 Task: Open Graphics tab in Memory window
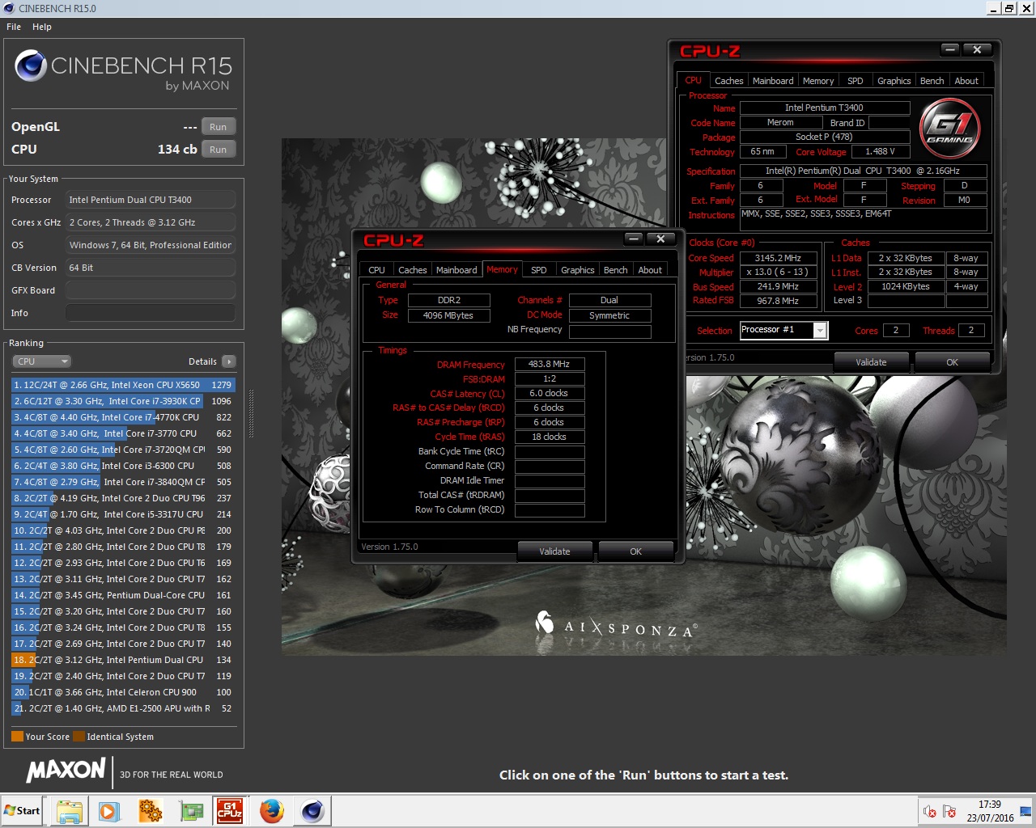(x=578, y=270)
